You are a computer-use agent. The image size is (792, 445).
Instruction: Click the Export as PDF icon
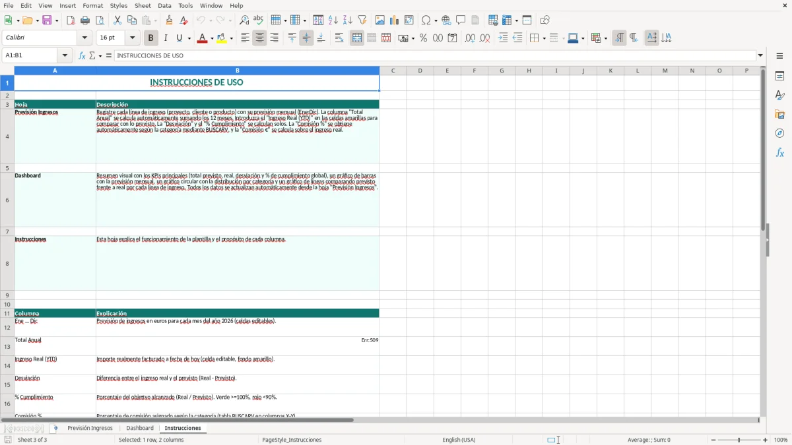click(x=71, y=20)
